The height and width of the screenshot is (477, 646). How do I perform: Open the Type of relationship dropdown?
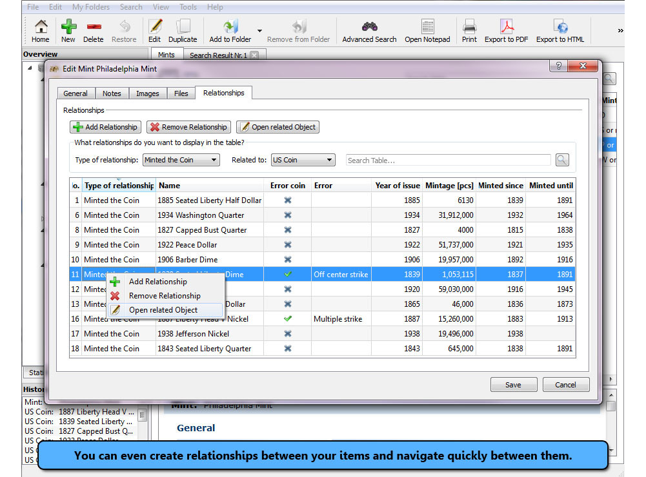pos(181,160)
